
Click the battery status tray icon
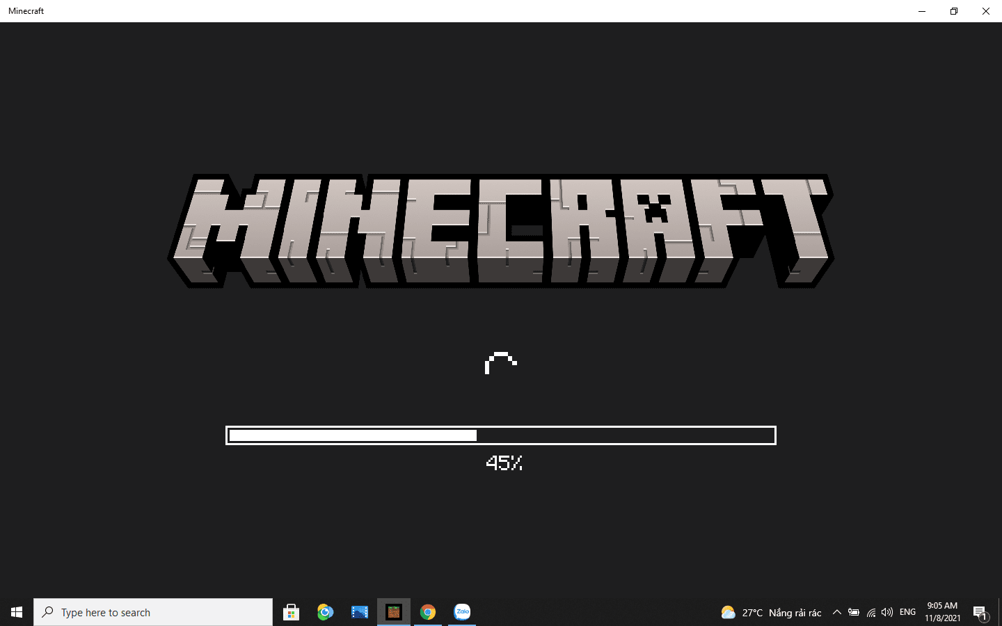point(854,612)
